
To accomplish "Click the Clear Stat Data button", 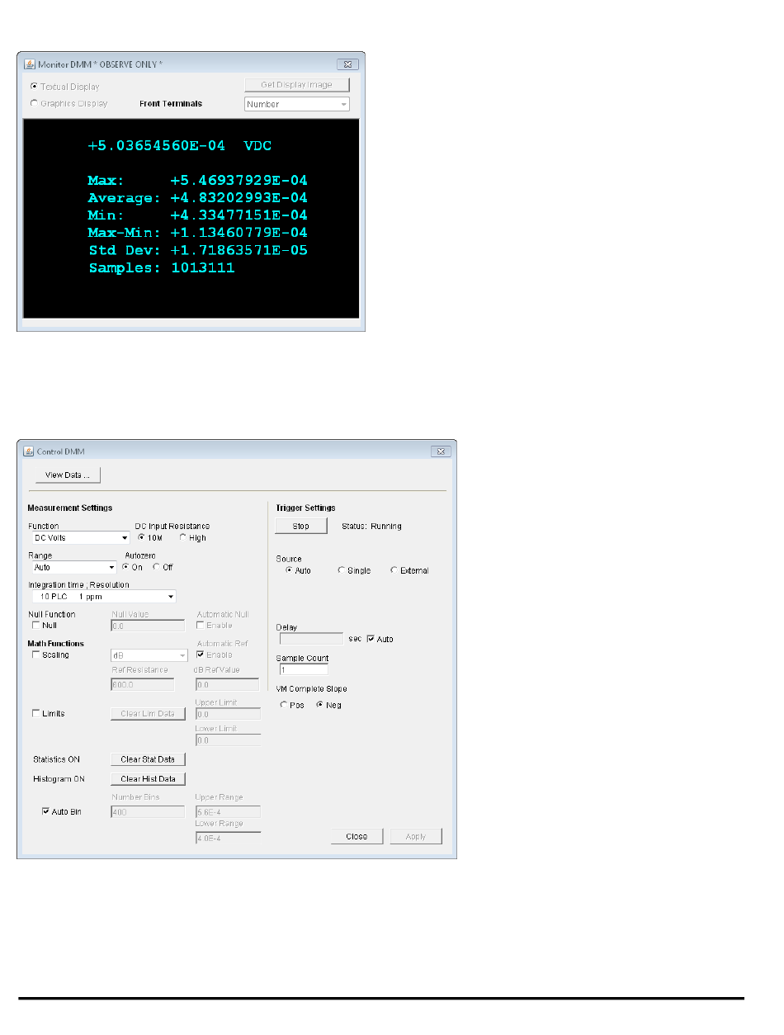I will [149, 759].
